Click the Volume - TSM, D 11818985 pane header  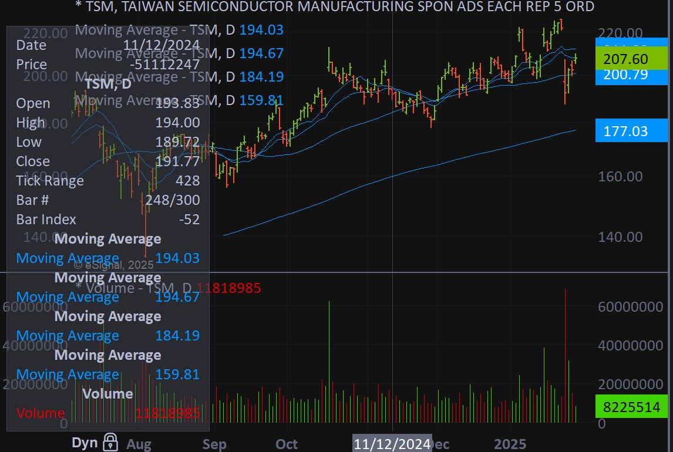(x=168, y=288)
